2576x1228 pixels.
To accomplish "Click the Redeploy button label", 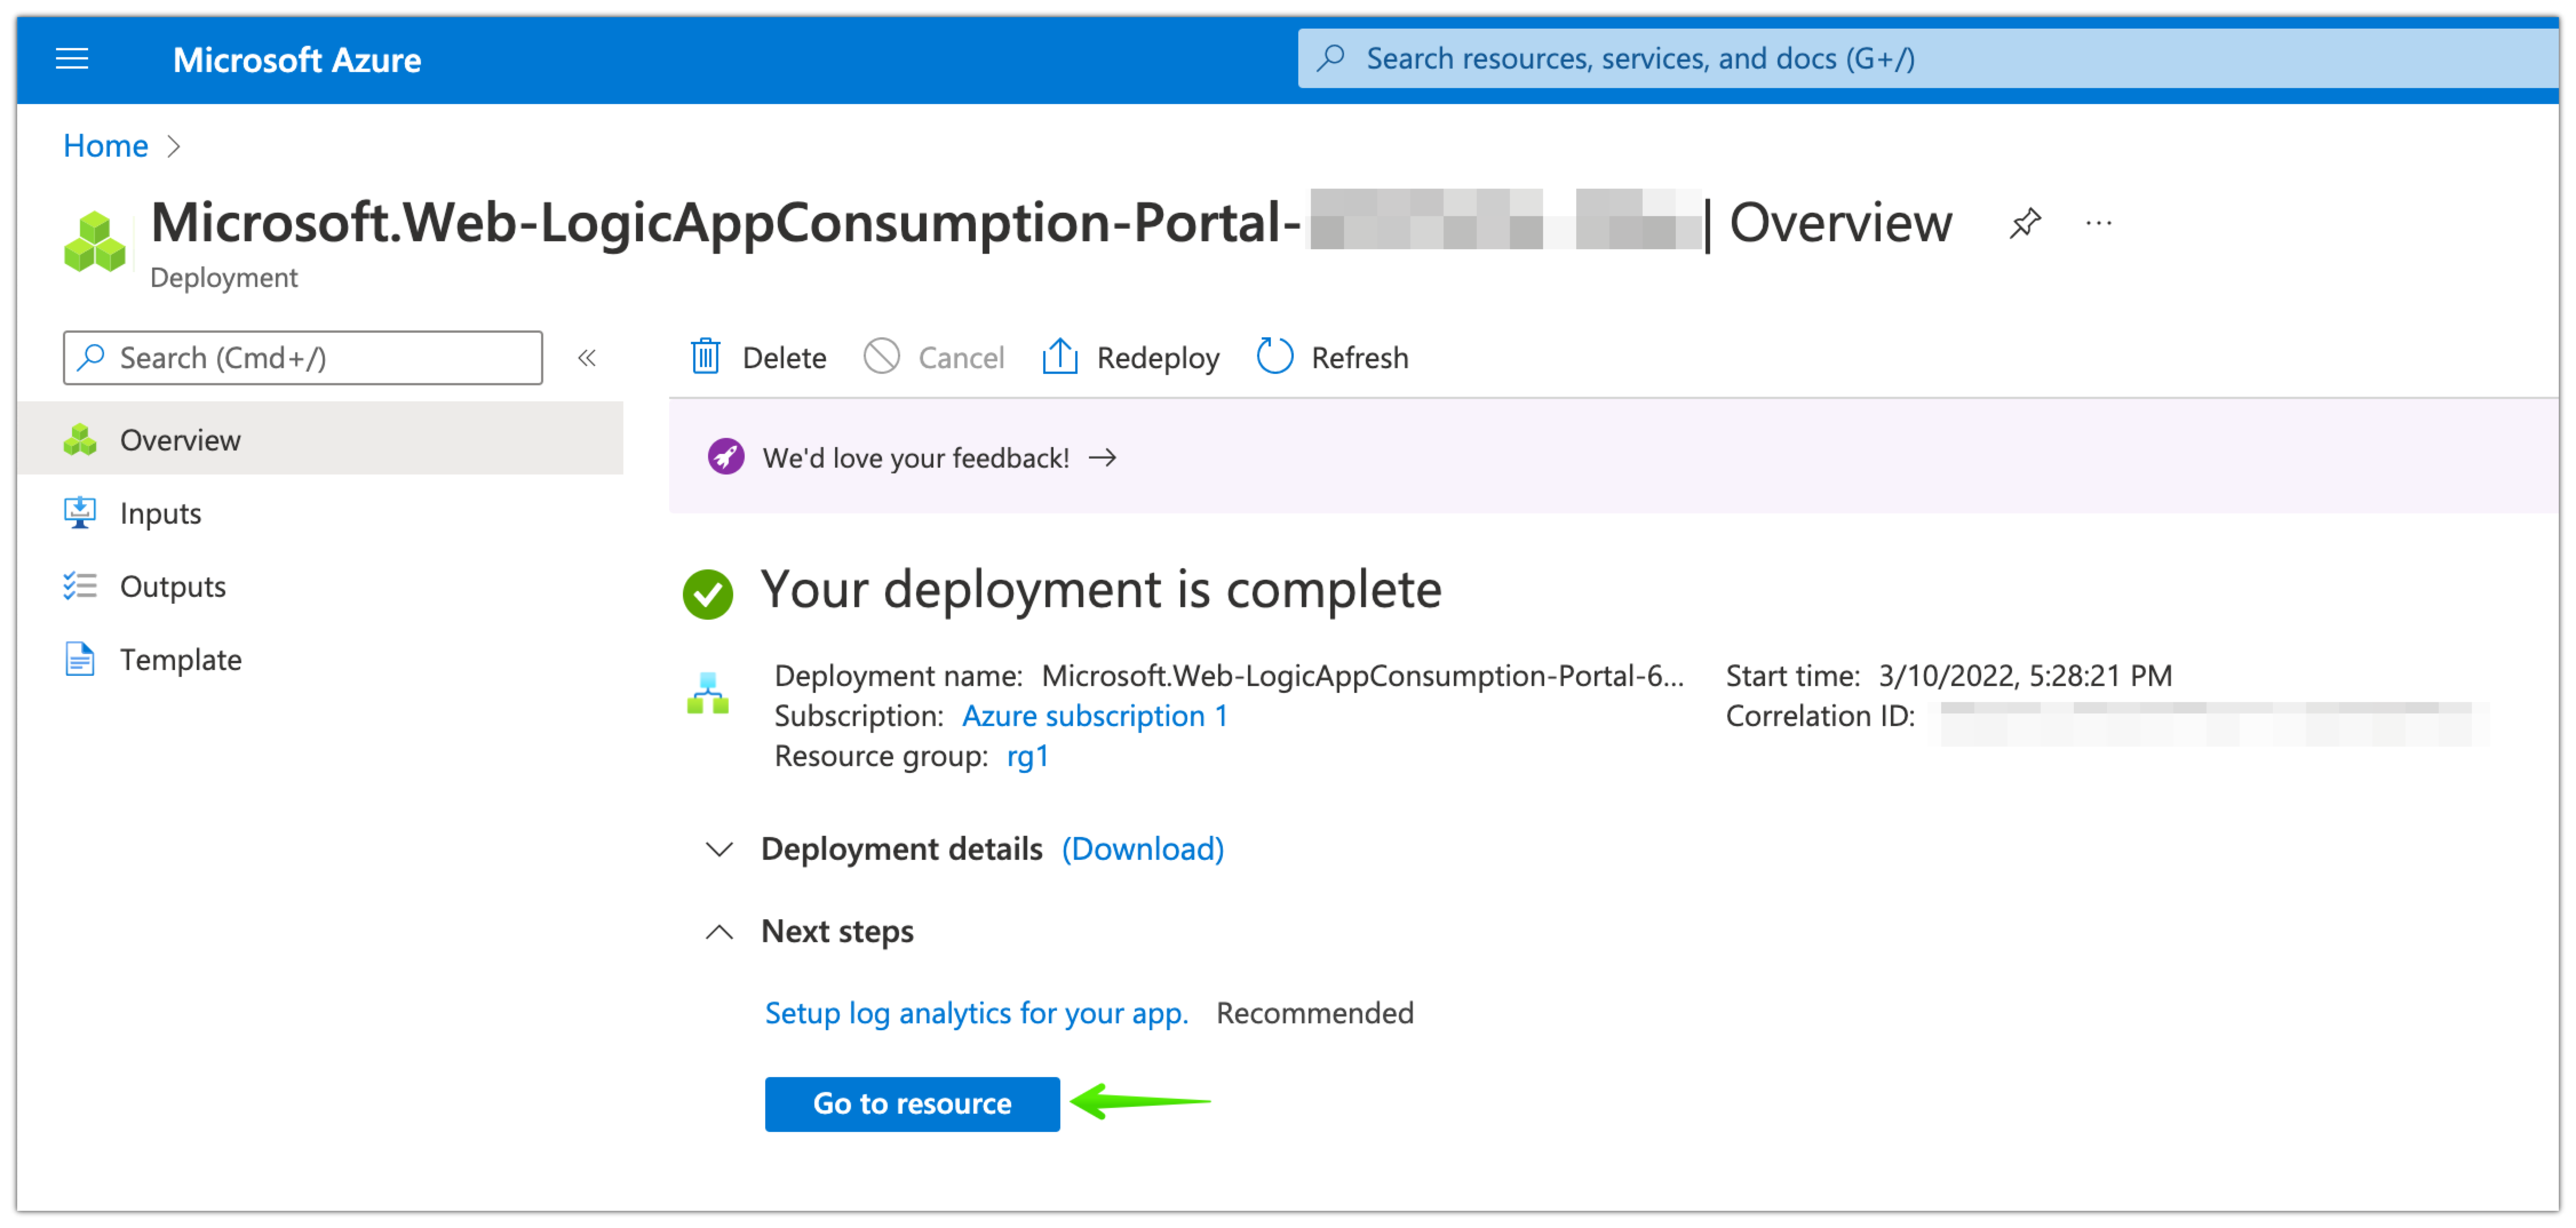I will point(1158,358).
